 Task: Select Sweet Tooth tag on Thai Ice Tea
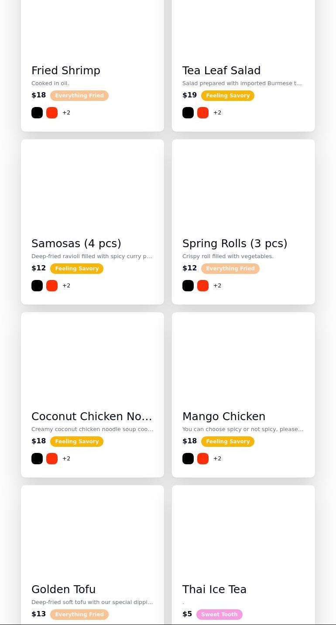(219, 615)
